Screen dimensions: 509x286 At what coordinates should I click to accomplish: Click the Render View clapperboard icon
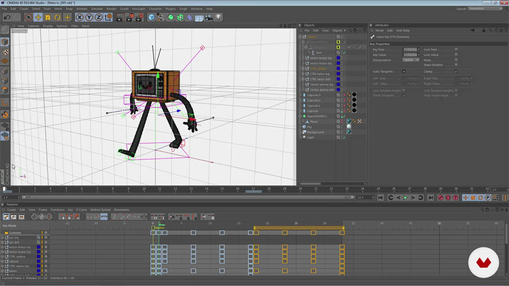click(120, 17)
